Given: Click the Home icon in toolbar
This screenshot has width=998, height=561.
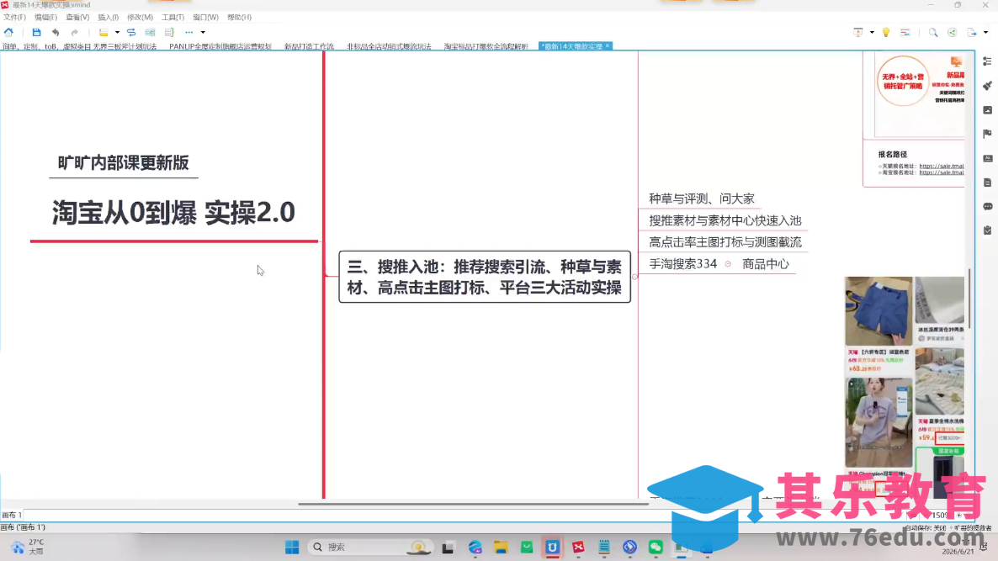Looking at the screenshot, I should [x=9, y=32].
